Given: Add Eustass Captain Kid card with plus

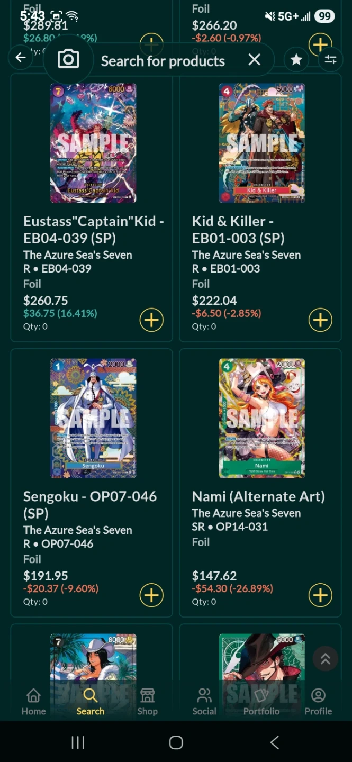Looking at the screenshot, I should tap(151, 320).
